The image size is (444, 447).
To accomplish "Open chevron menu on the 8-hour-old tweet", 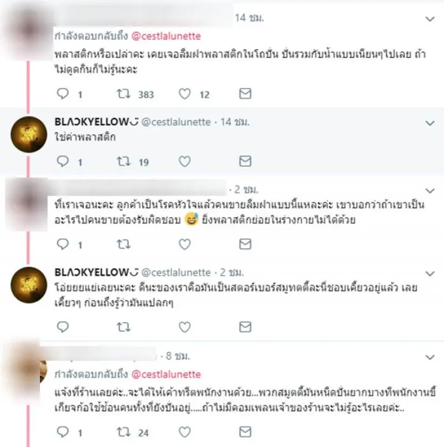I will pos(430,357).
